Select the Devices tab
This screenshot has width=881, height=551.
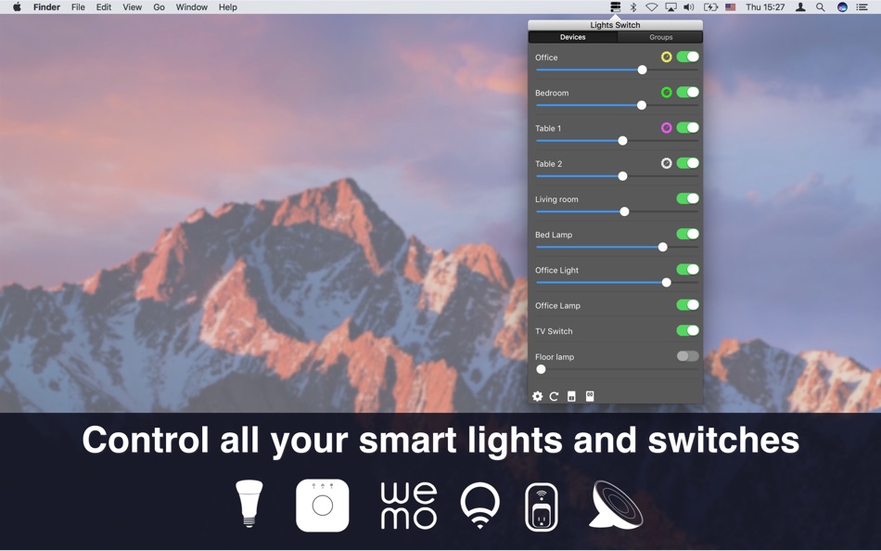[x=572, y=37]
